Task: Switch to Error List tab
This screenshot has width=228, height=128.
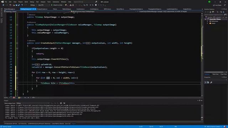Action: [68, 124]
